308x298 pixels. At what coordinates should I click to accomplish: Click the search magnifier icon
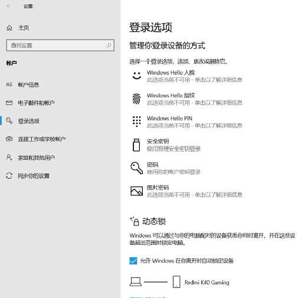coord(109,45)
